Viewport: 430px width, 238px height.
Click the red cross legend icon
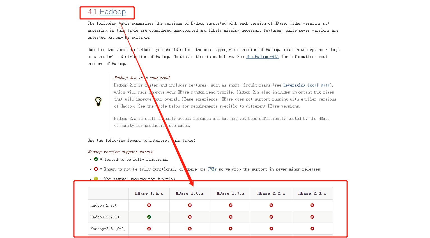(96, 169)
